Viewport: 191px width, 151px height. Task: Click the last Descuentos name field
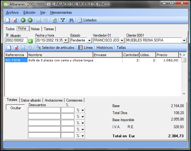click(x=44, y=135)
